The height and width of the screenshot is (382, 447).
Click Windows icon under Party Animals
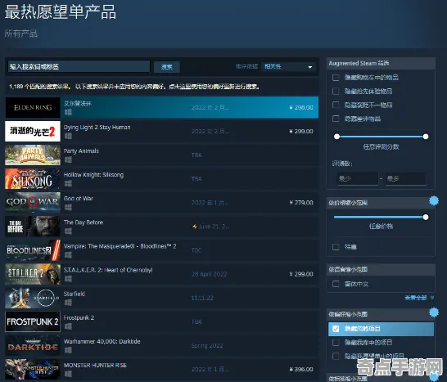tap(68, 160)
